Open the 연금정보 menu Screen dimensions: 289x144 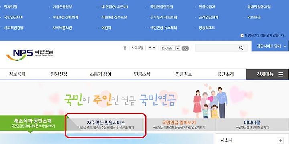coord(184,74)
